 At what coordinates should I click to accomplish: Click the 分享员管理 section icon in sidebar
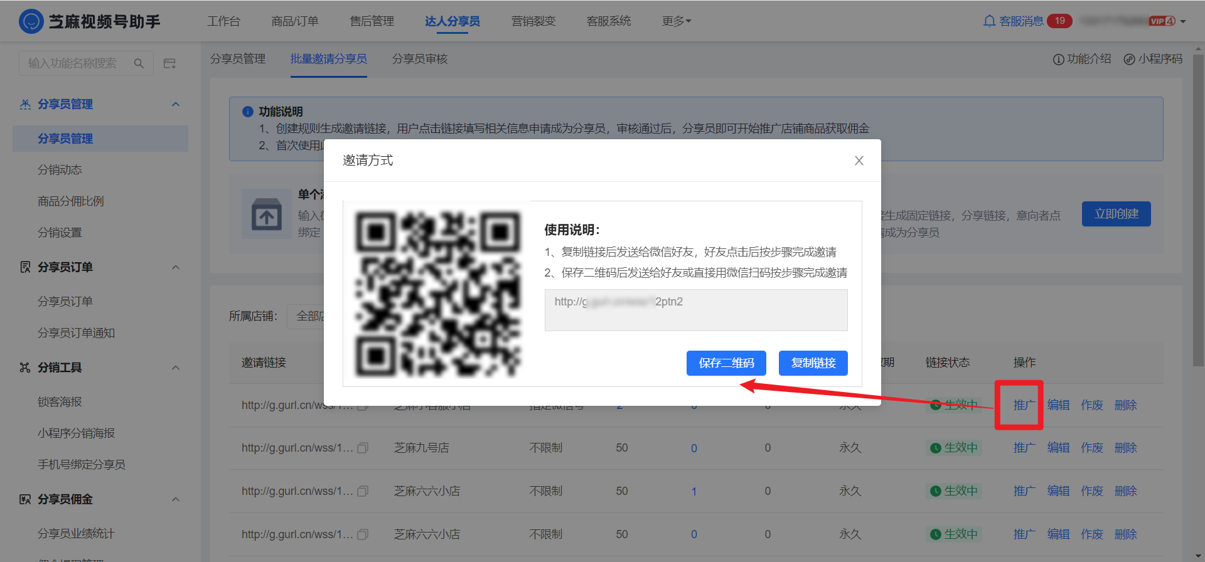(25, 104)
